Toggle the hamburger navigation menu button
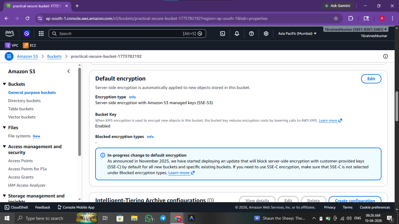This screenshot has height=224, width=399. [x=9, y=56]
